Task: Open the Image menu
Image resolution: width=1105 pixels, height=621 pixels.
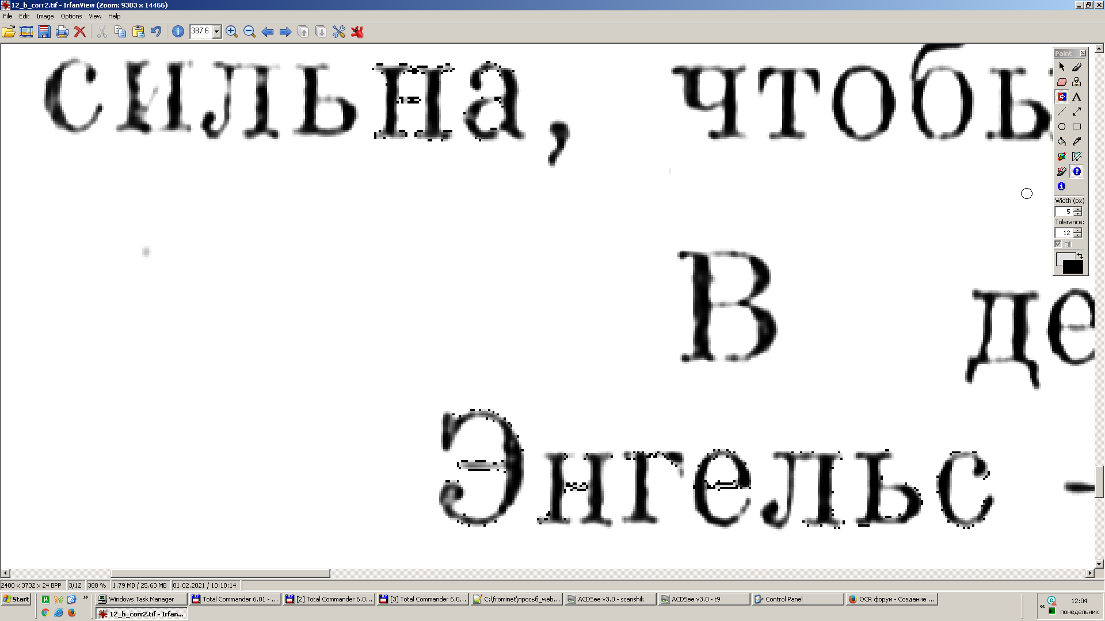Action: (45, 16)
